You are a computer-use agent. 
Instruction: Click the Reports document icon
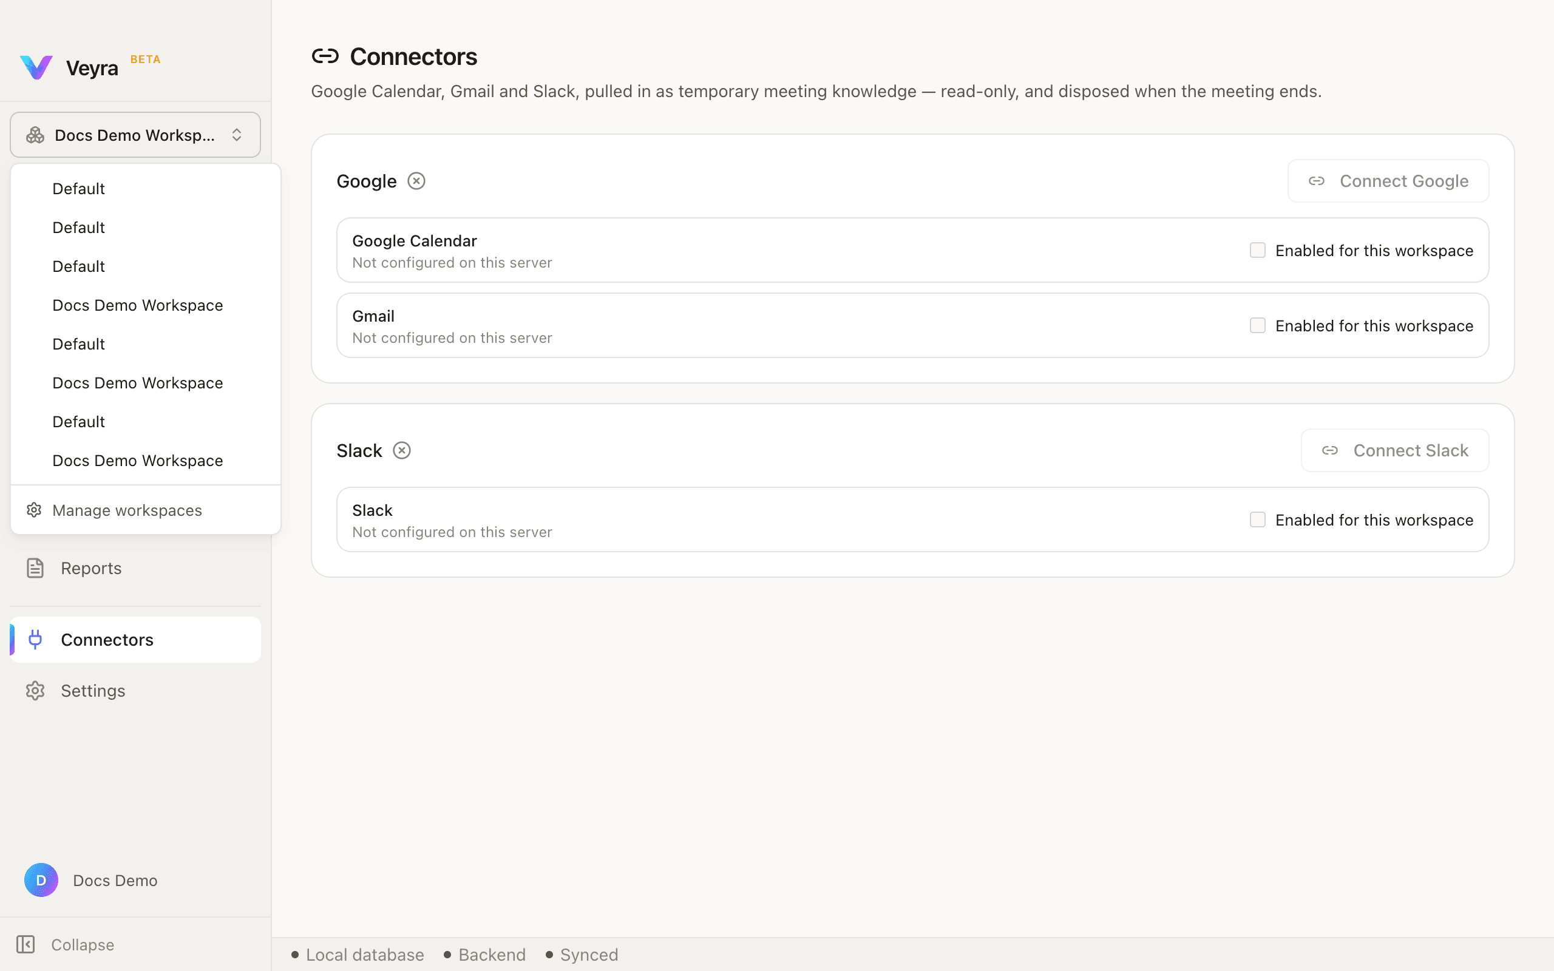(35, 569)
